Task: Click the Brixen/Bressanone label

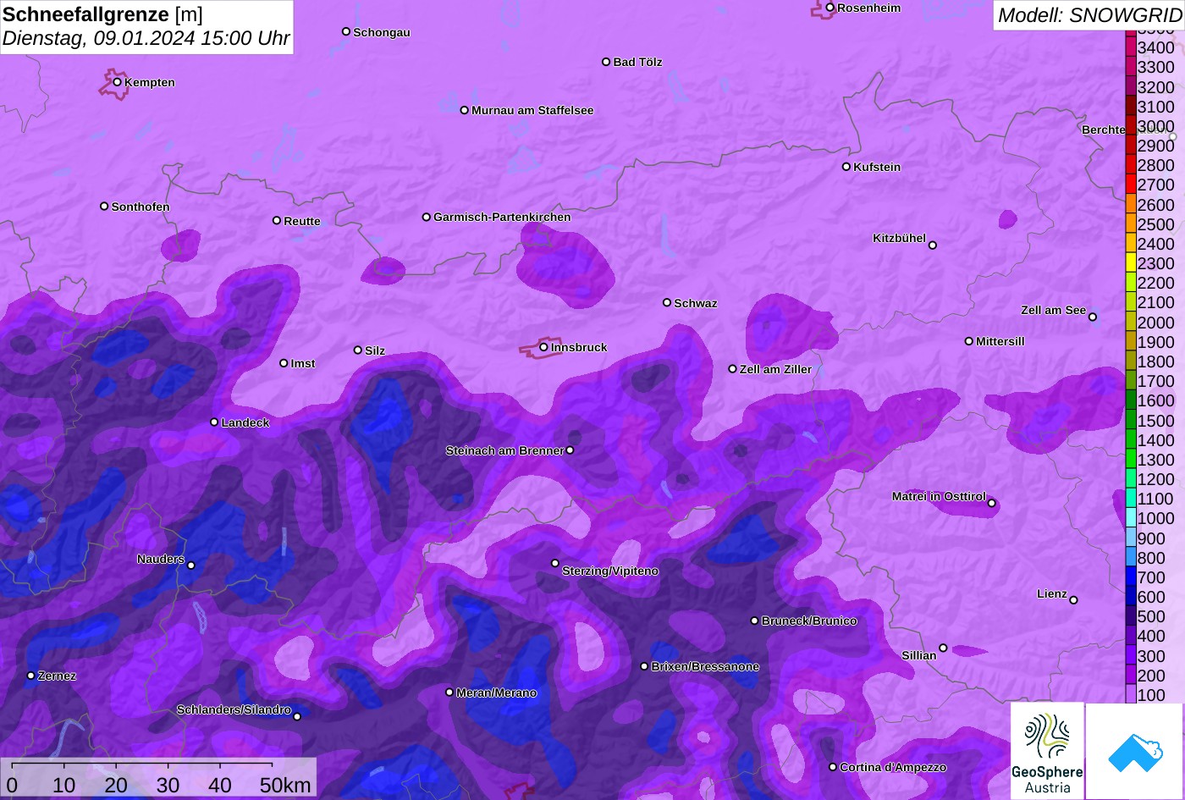Action: [x=705, y=666]
